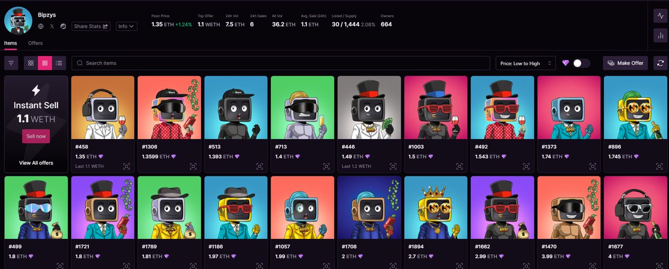Image resolution: width=669 pixels, height=269 pixels.
Task: Switch to large grid view
Action: click(31, 63)
